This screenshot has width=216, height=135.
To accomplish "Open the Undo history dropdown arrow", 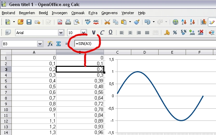I will tap(154, 22).
